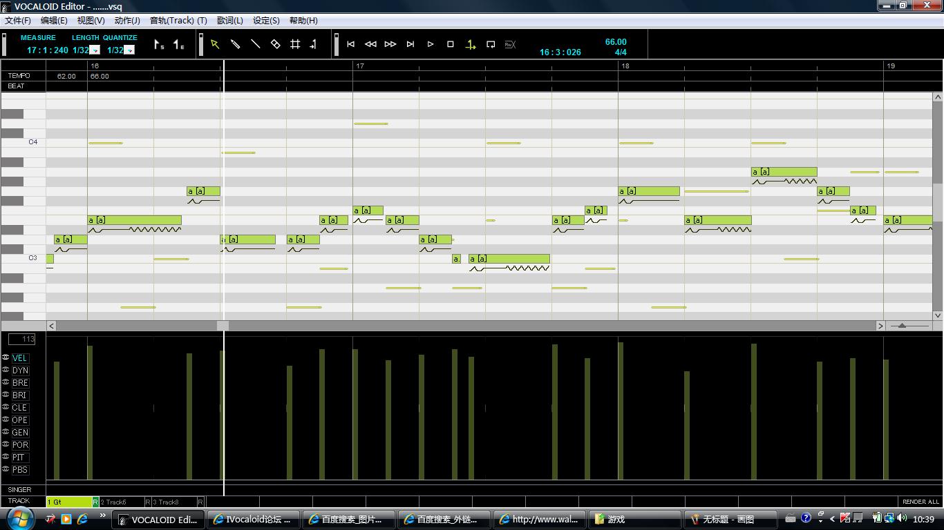Toggle eye icon next to PIT
Viewport: 944px width, 530px height.
[6, 457]
